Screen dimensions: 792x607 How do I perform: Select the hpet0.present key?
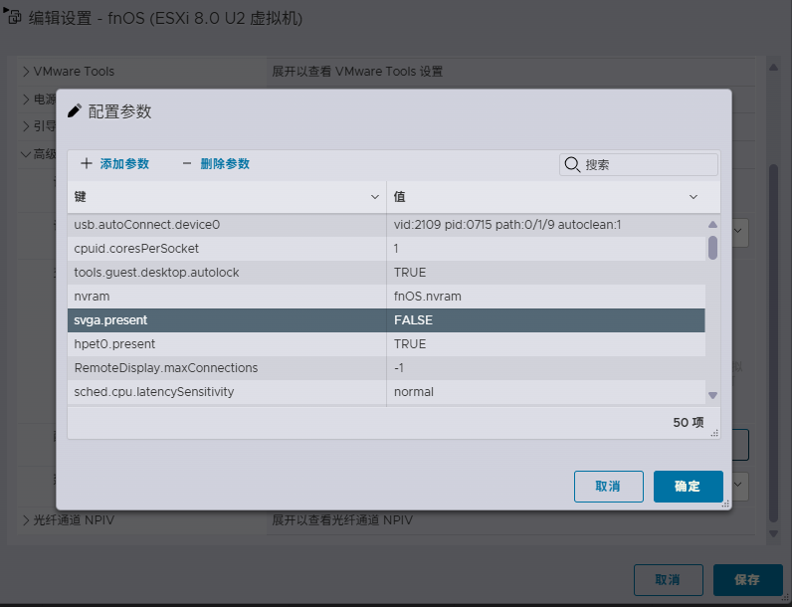[114, 344]
